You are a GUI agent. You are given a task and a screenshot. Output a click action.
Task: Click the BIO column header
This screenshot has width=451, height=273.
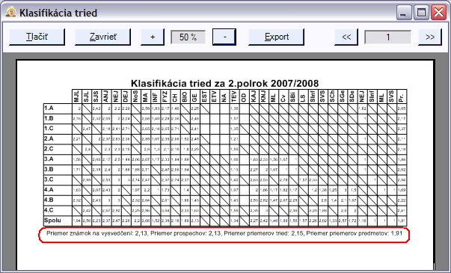tap(185, 96)
